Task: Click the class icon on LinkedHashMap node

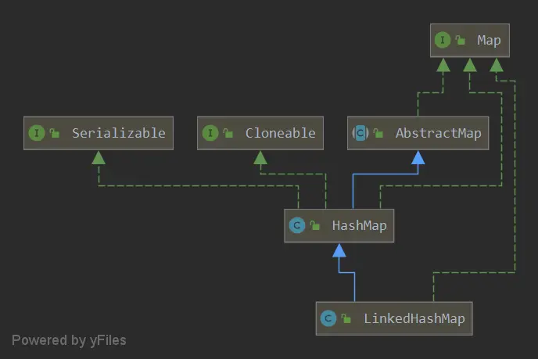Action: [x=328, y=318]
